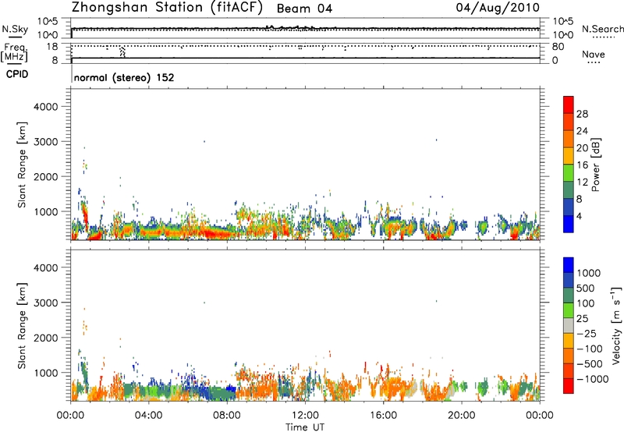Click the 2000 tick of the power panel
Screen dimensions: 624x432
point(45,176)
